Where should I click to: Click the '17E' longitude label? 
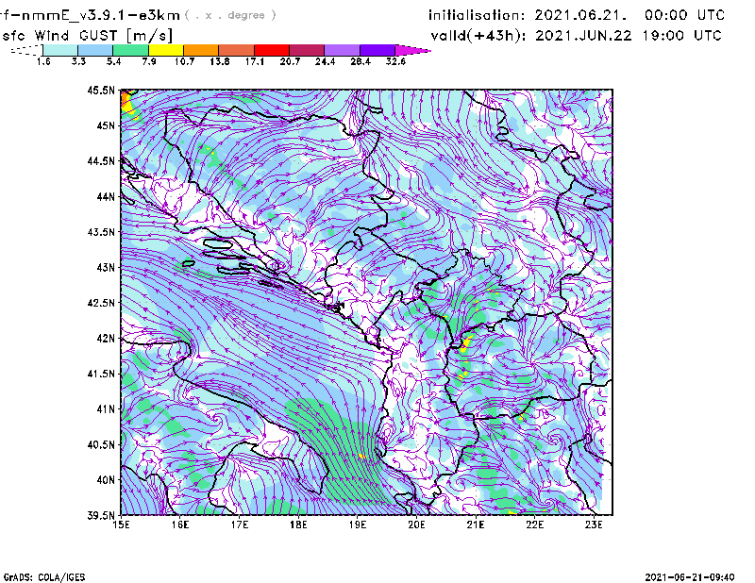240,525
